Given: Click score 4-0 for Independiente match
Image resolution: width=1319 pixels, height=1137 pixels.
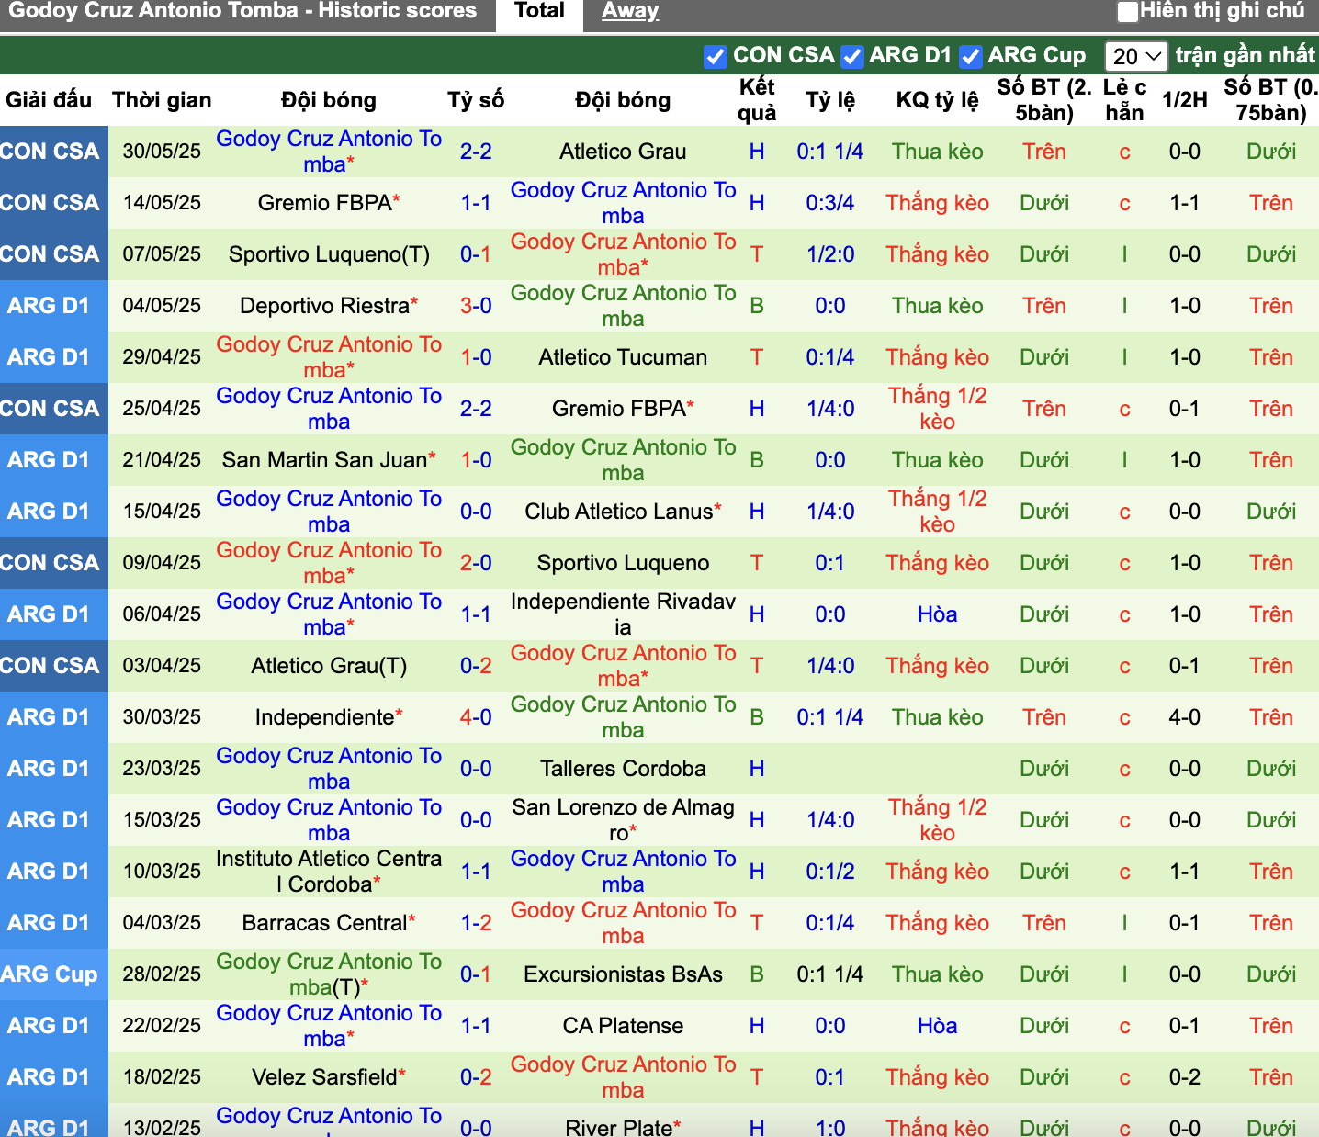Looking at the screenshot, I should point(476,717).
